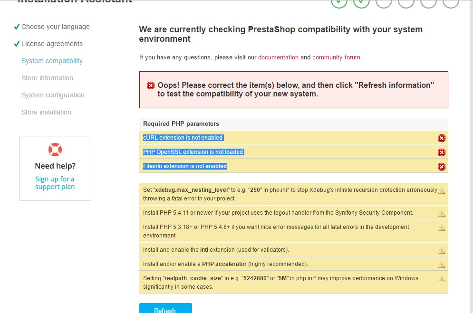
Task: Click the warning icon for xdebug.max_nesting_level
Action: [442, 190]
